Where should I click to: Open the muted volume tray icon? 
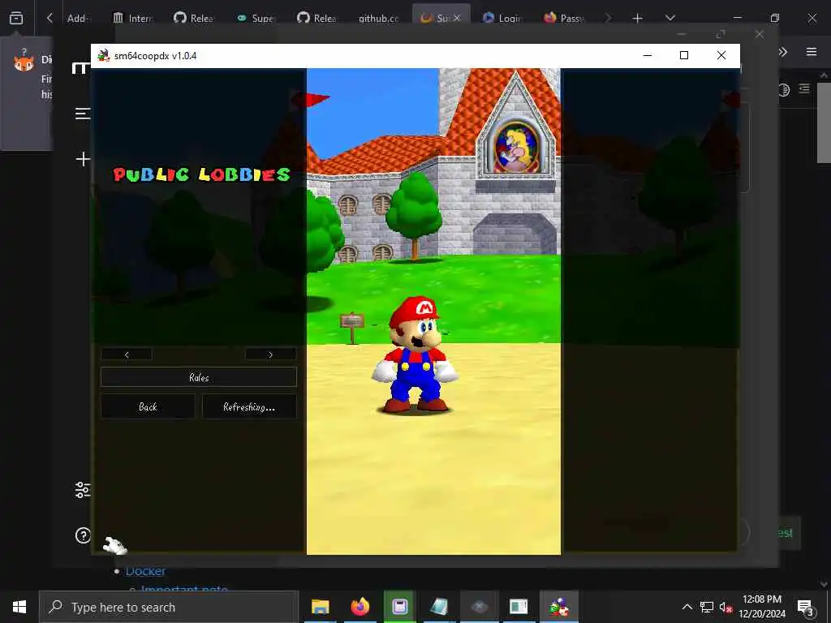click(726, 607)
